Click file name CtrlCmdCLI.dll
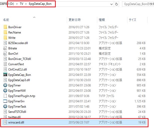The width and height of the screenshot is (154, 130). (18, 70)
